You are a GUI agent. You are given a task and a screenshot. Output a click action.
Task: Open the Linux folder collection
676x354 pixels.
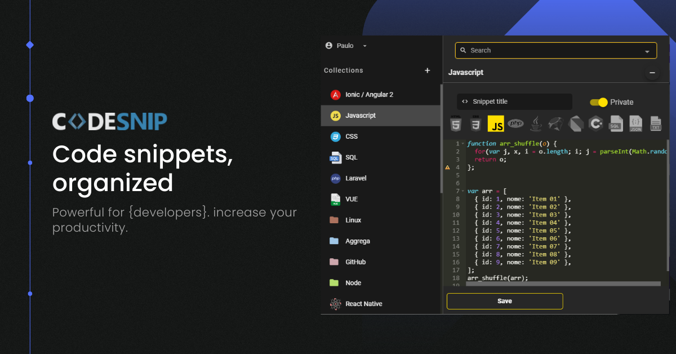click(380, 220)
